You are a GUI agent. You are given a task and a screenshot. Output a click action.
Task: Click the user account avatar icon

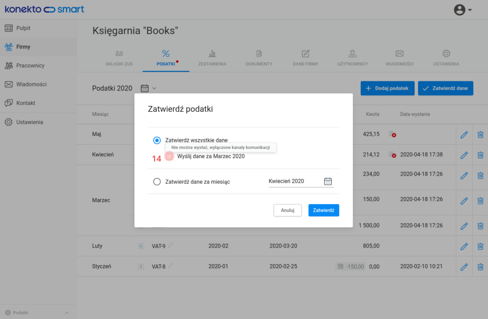click(x=459, y=10)
